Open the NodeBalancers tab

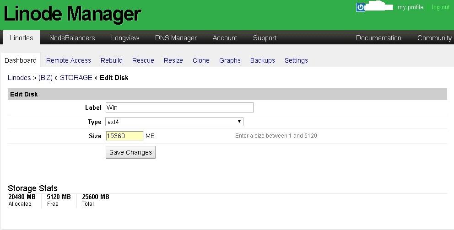pos(72,38)
